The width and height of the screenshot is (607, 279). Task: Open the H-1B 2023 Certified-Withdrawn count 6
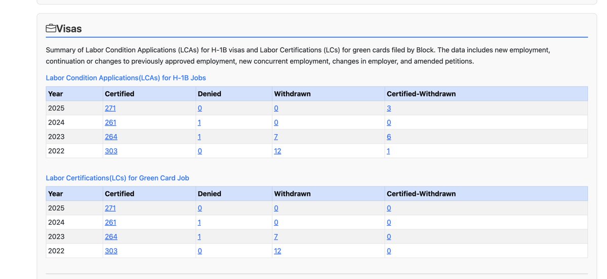pyautogui.click(x=389, y=137)
